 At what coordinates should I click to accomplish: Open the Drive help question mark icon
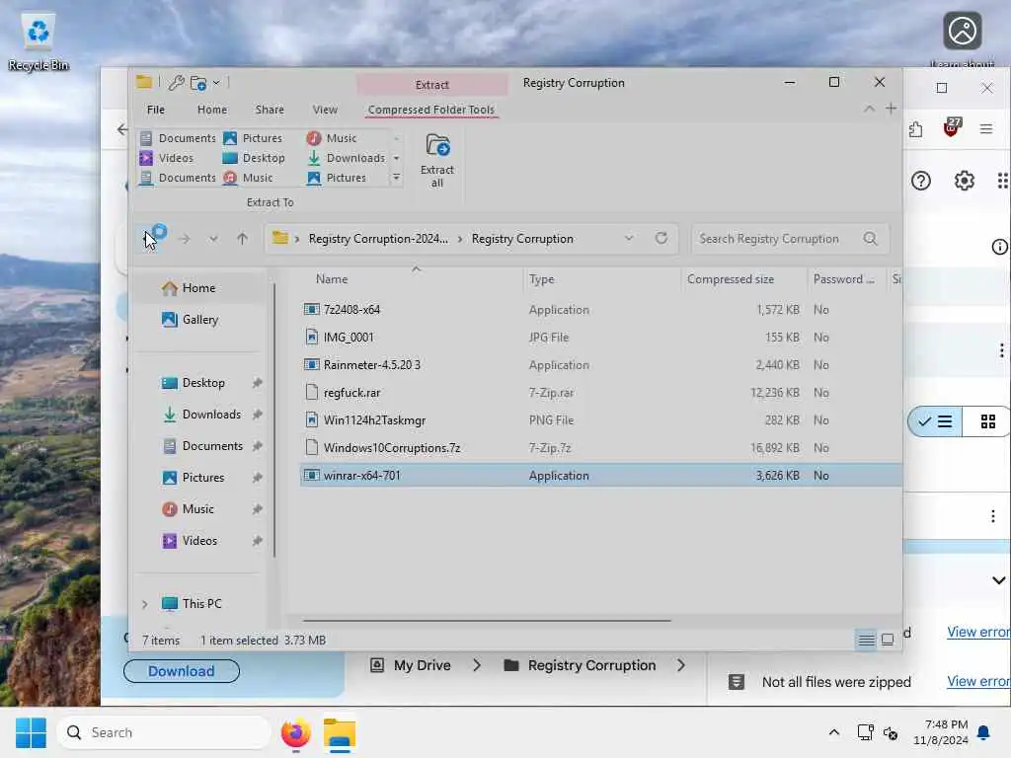tap(921, 181)
